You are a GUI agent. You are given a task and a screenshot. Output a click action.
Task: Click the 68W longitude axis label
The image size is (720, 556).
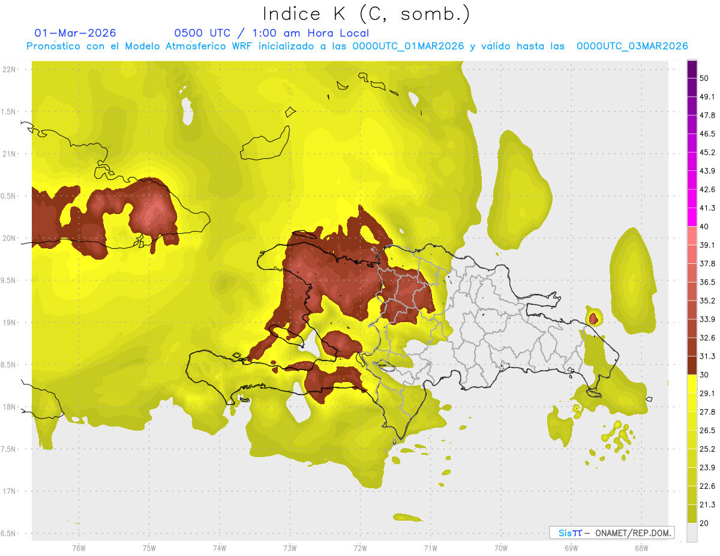pyautogui.click(x=641, y=548)
